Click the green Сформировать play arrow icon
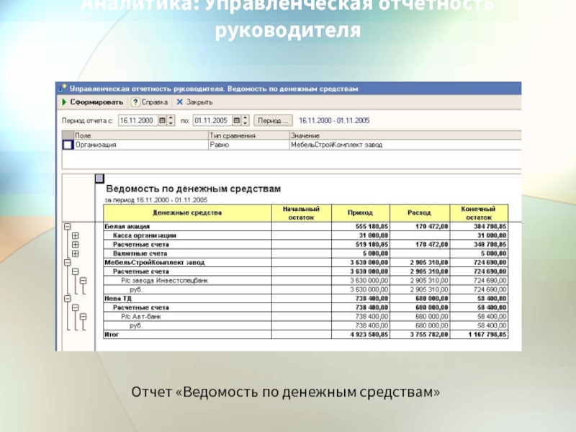The image size is (576, 432). tap(64, 102)
